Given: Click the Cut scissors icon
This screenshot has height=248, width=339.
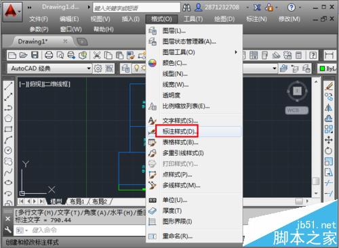Looking at the screenshot, I should pyautogui.click(x=97, y=55).
